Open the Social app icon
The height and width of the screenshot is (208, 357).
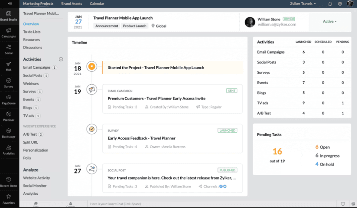(x=9, y=49)
